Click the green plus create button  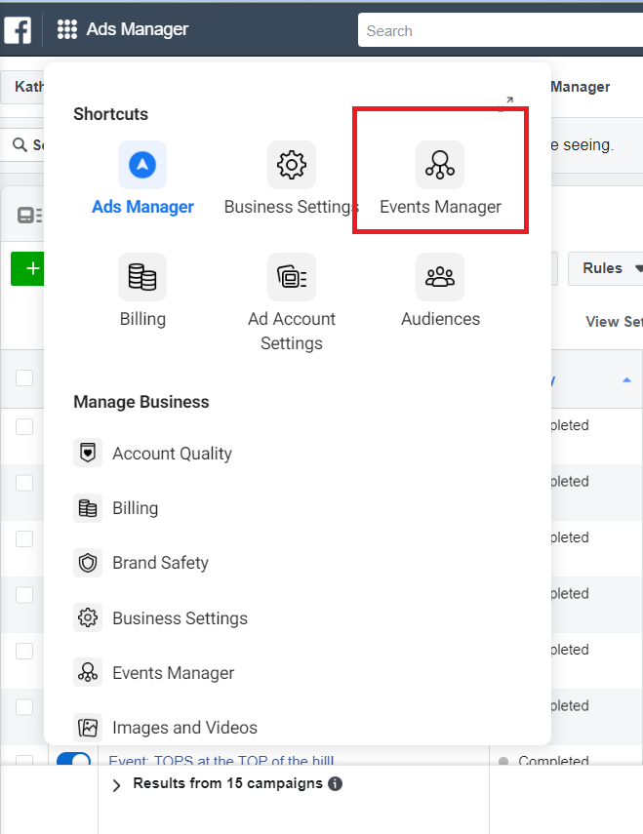tap(27, 268)
